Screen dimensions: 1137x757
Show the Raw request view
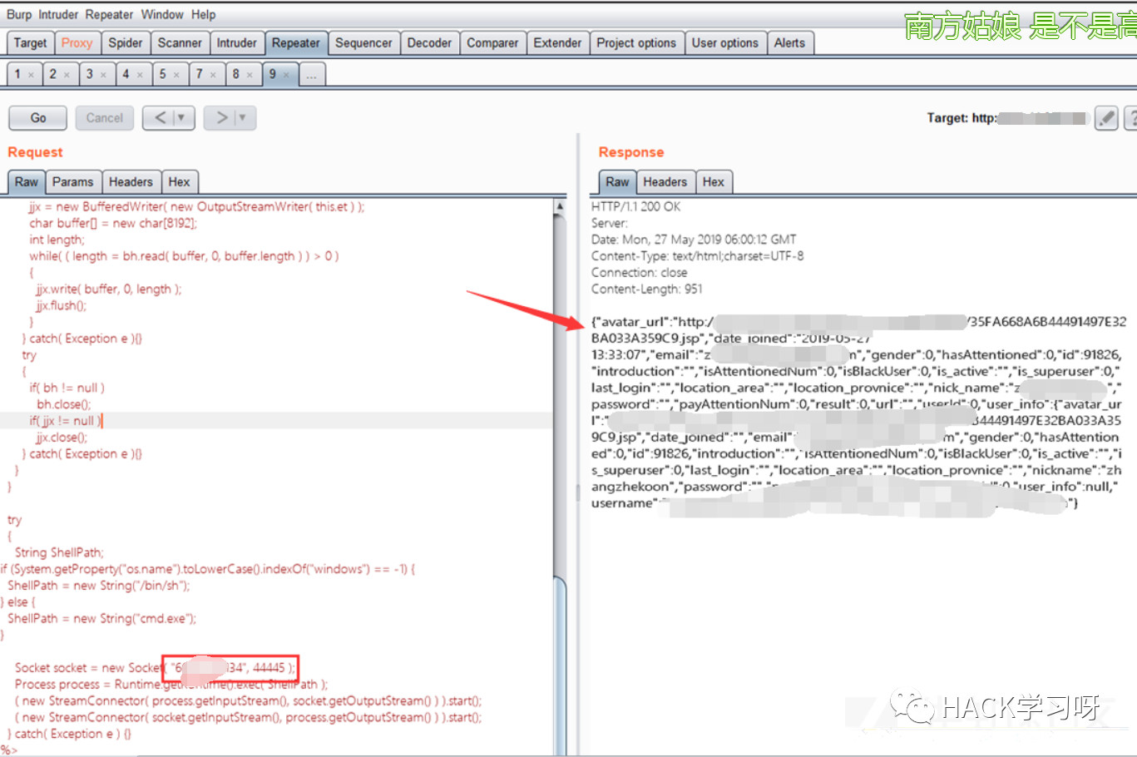click(27, 182)
